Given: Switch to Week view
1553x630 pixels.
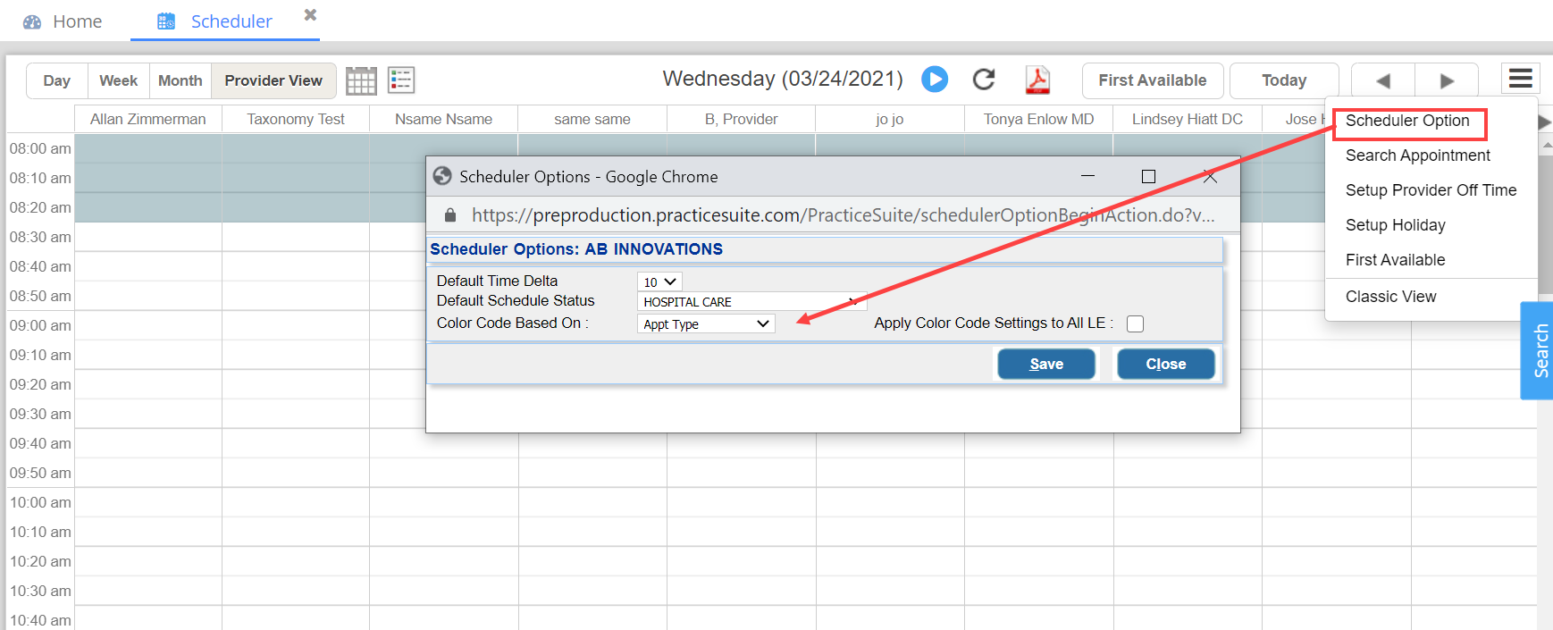Looking at the screenshot, I should (118, 80).
